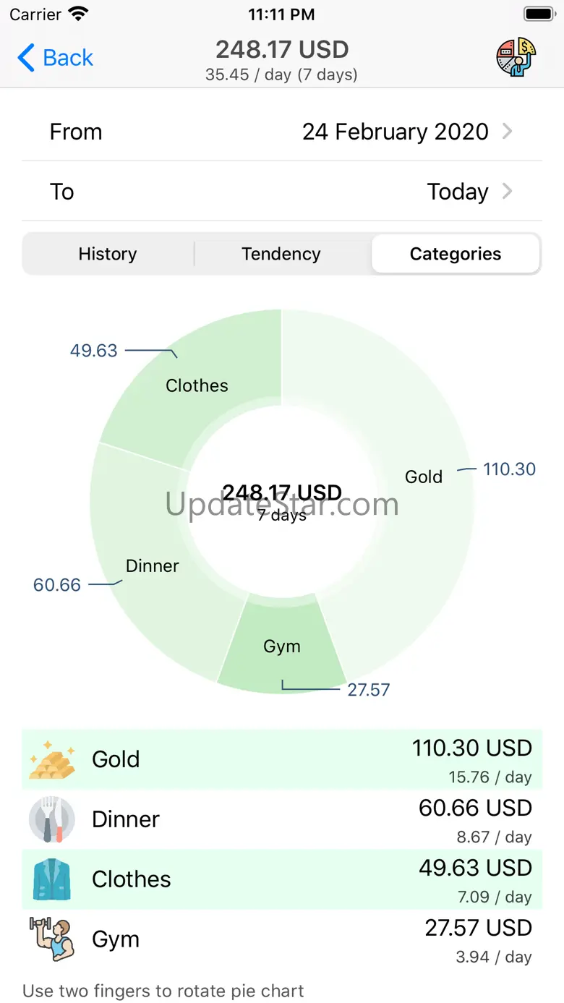This screenshot has height=1003, width=564.
Task: Tap the budget chart icon in header
Action: [516, 57]
